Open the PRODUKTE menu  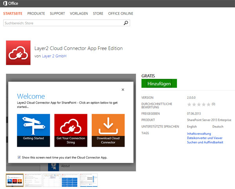click(x=36, y=13)
